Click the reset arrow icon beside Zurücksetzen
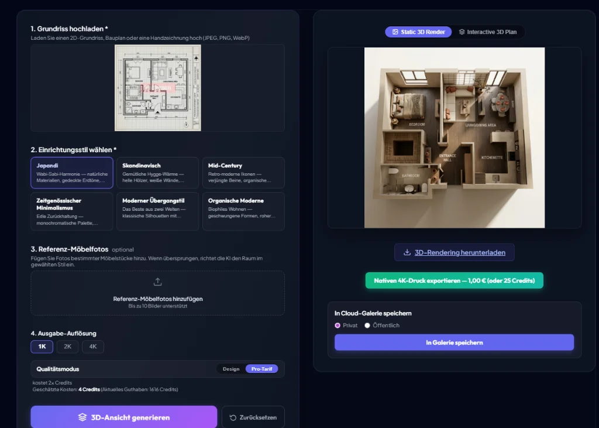The image size is (599, 428). pyautogui.click(x=233, y=417)
